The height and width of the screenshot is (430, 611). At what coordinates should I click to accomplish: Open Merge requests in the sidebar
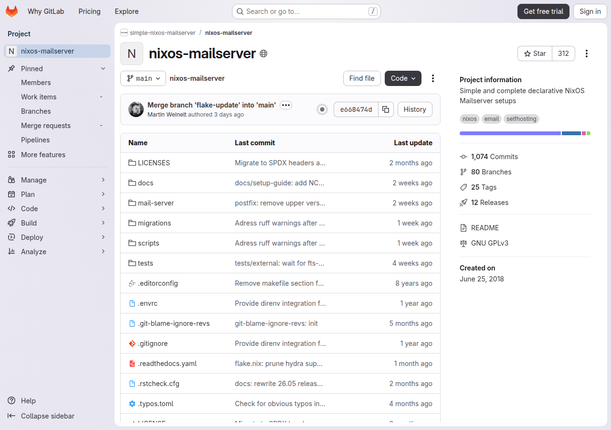pyautogui.click(x=57, y=126)
